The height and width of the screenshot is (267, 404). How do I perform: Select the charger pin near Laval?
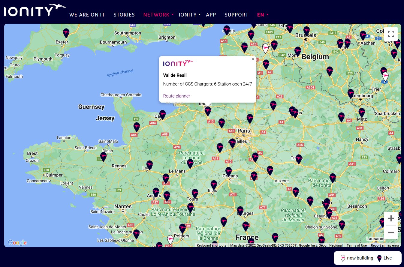[x=149, y=165]
